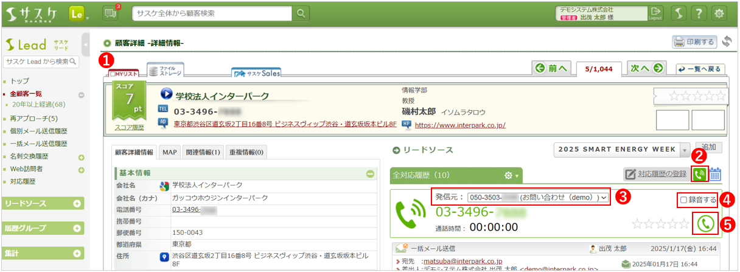Set star rating in customer header
Screen dimensions: 740x272
698,96
